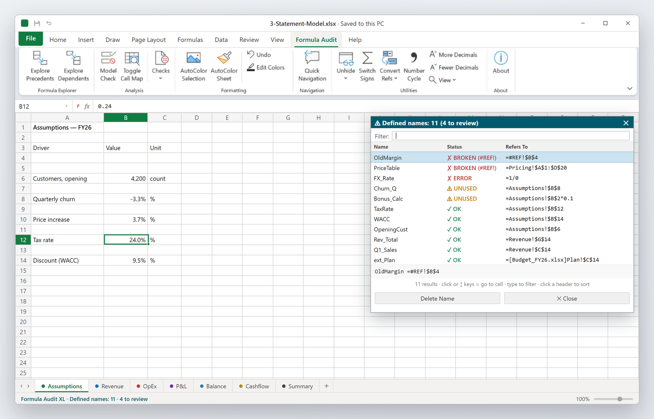Collapse the ribbon with chevron
654x419 pixels.
629,89
